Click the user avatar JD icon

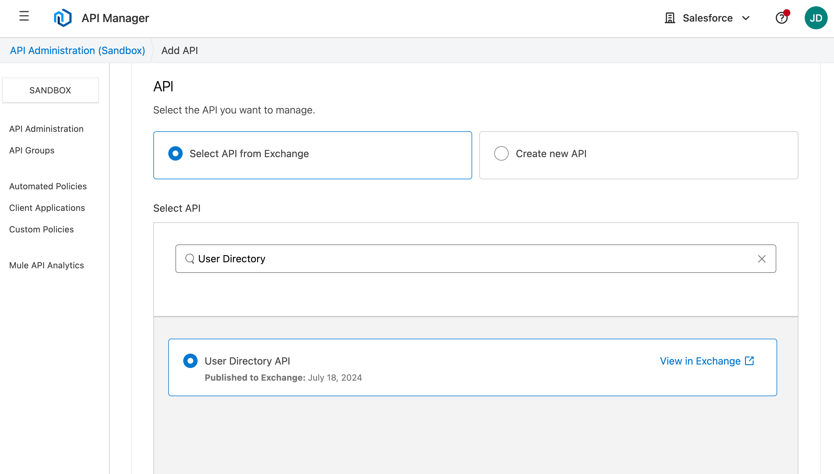point(816,18)
